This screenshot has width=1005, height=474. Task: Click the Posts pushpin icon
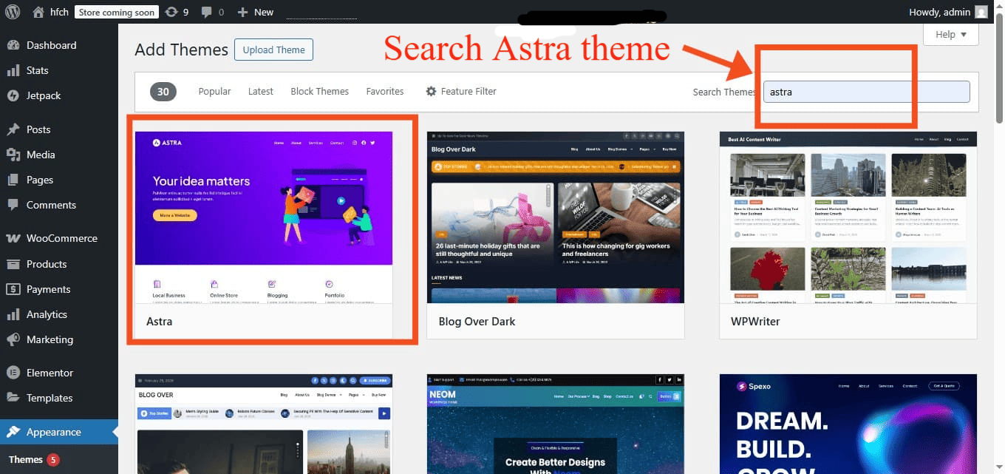point(13,129)
